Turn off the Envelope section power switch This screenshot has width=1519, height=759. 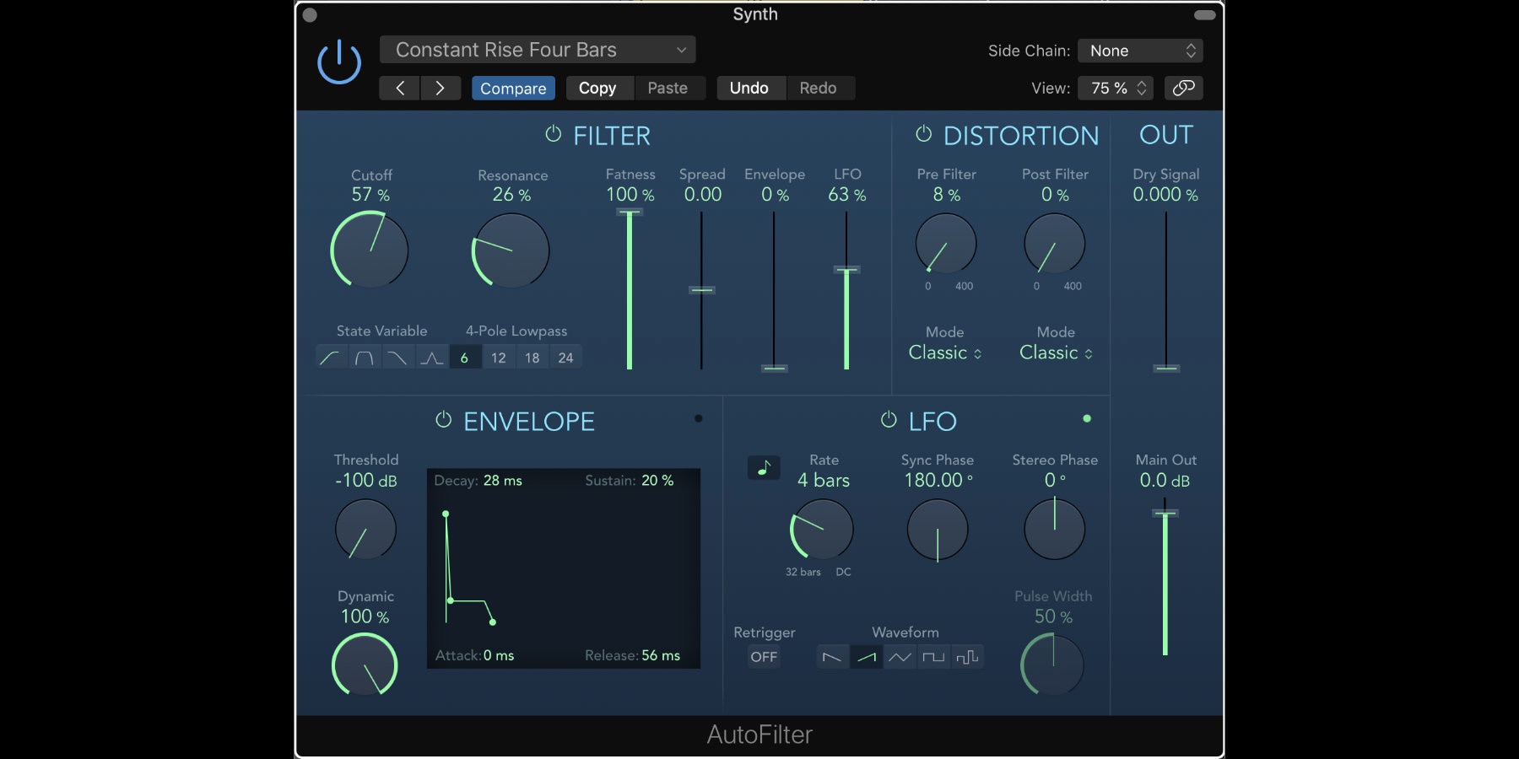click(443, 420)
